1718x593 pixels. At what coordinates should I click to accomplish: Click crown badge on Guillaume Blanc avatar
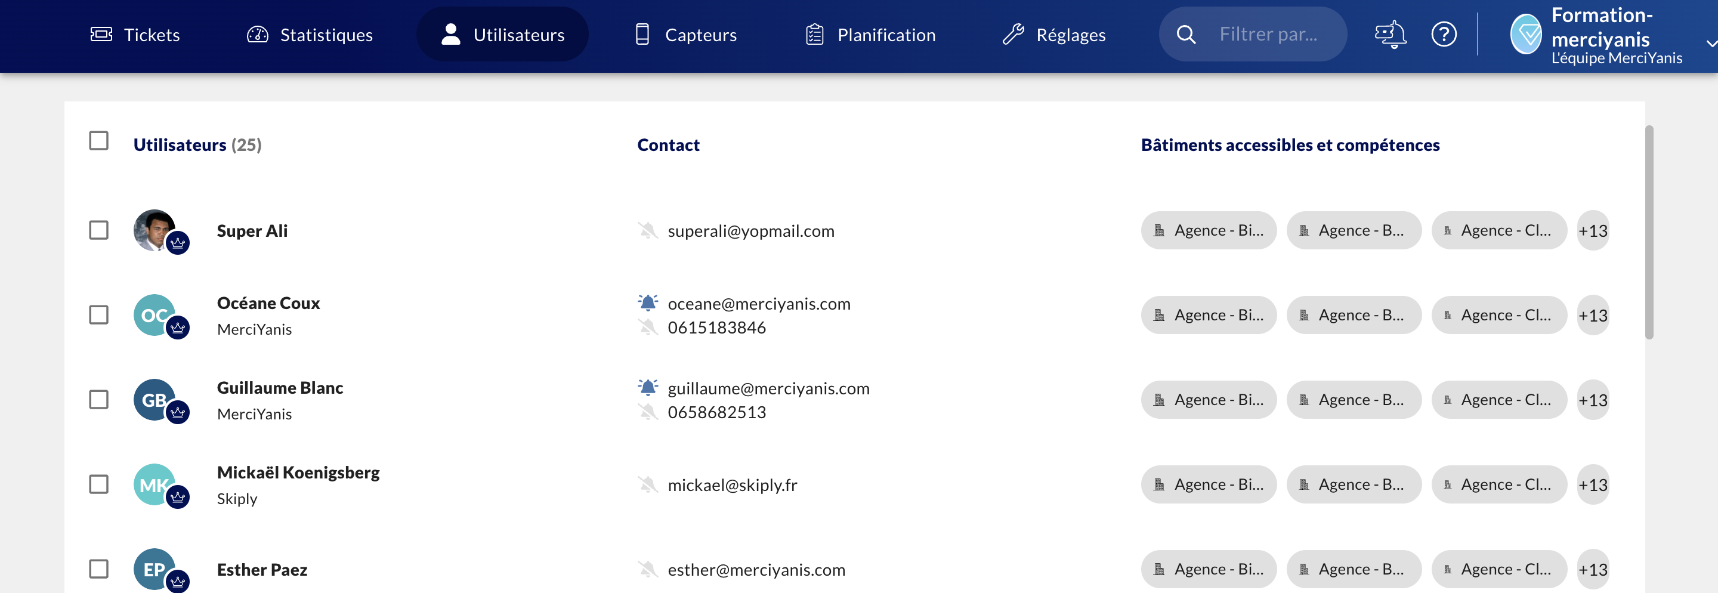(x=177, y=412)
